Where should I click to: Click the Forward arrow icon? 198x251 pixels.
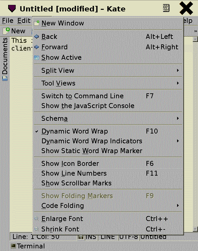coord(37,47)
